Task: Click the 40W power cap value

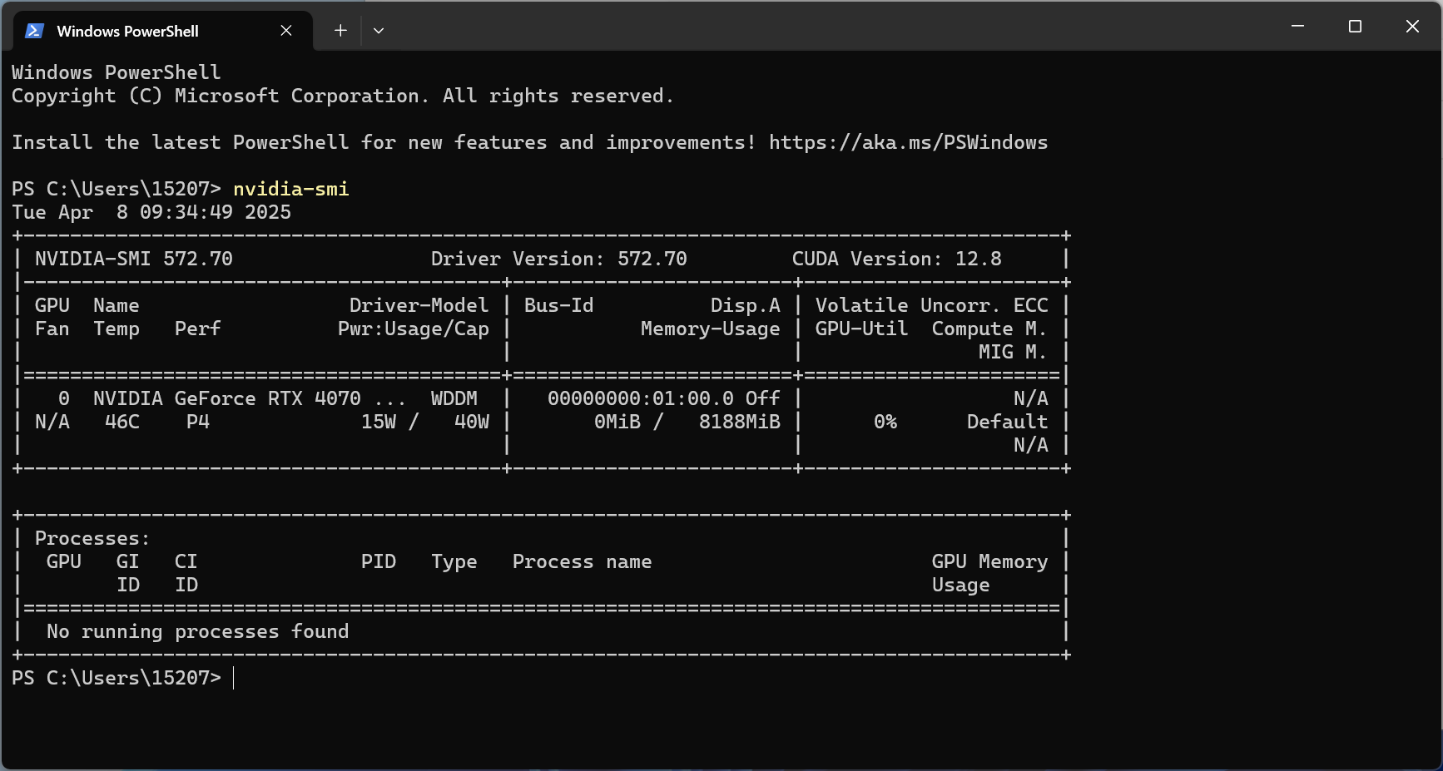Action: (472, 422)
